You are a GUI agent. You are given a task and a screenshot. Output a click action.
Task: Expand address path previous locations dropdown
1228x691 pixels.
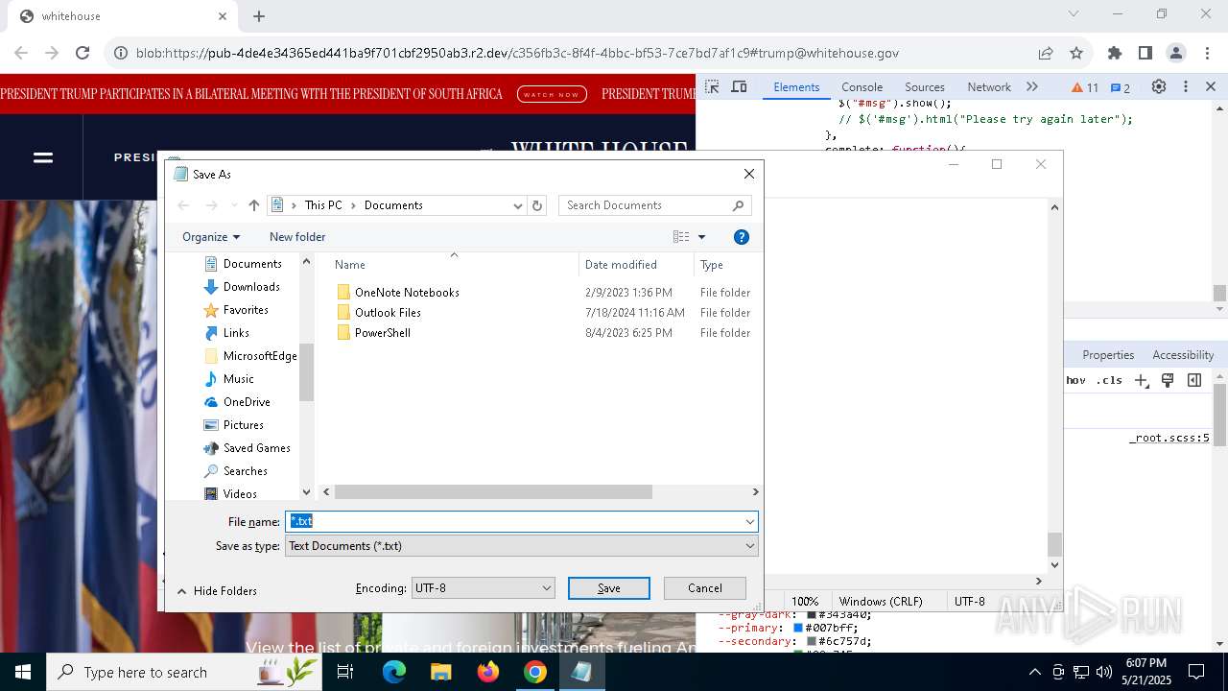click(518, 205)
